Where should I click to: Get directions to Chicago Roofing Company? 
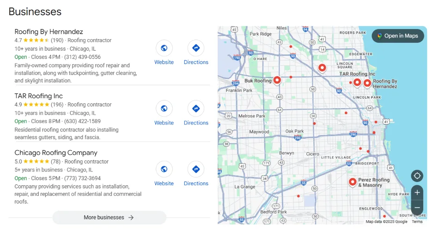196,169
